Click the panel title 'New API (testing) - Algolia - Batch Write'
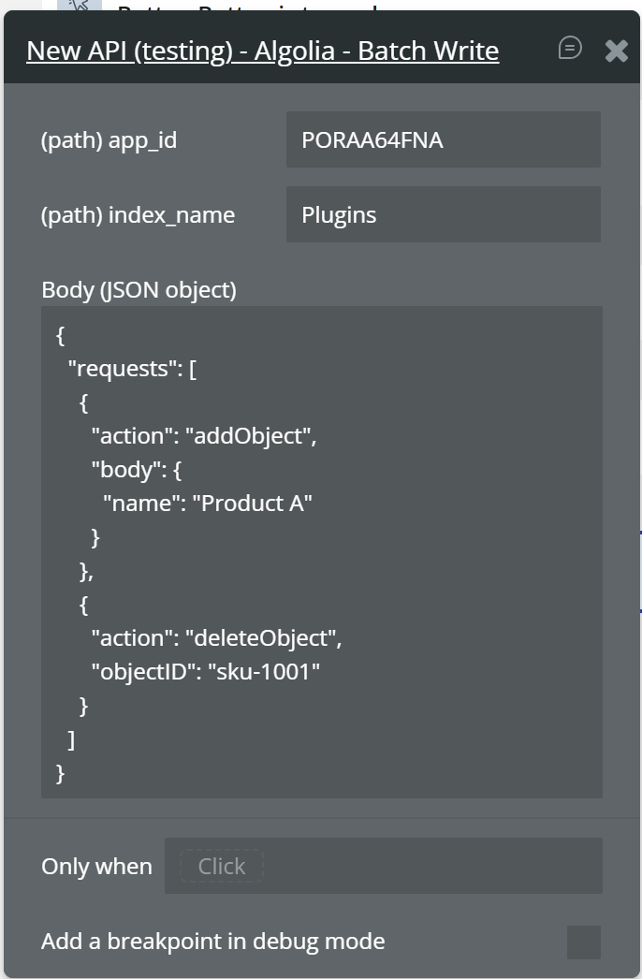642x979 pixels. [262, 51]
